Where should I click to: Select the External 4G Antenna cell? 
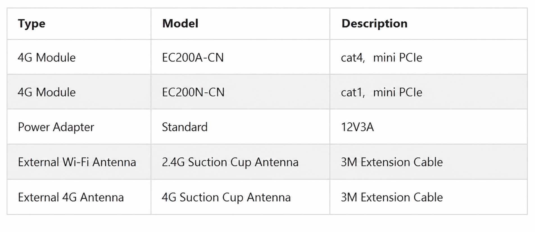click(71, 197)
